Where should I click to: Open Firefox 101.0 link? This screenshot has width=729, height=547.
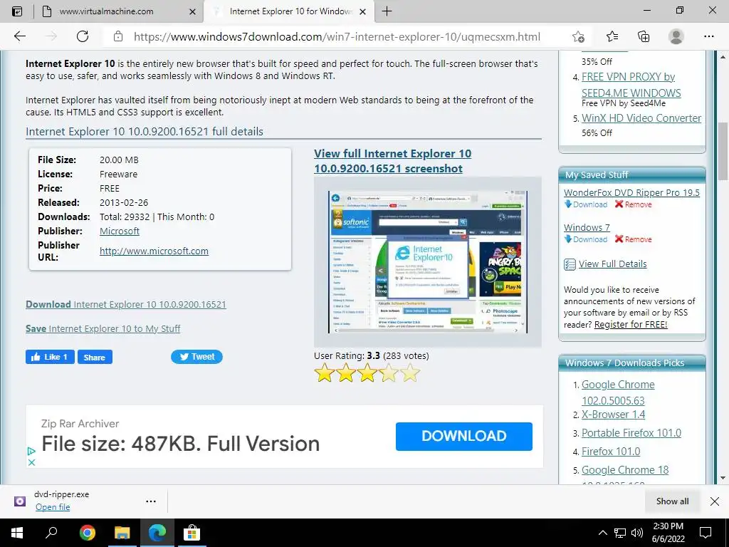[x=610, y=452]
